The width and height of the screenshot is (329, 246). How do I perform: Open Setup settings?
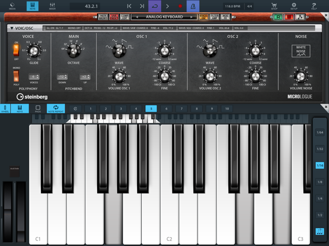click(x=294, y=6)
